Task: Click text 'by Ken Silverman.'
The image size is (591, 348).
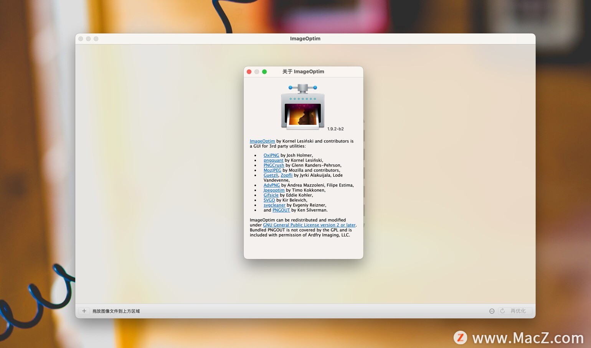Action: click(x=309, y=210)
